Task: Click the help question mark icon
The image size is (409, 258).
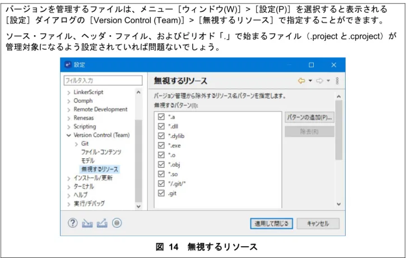Action: 73,223
